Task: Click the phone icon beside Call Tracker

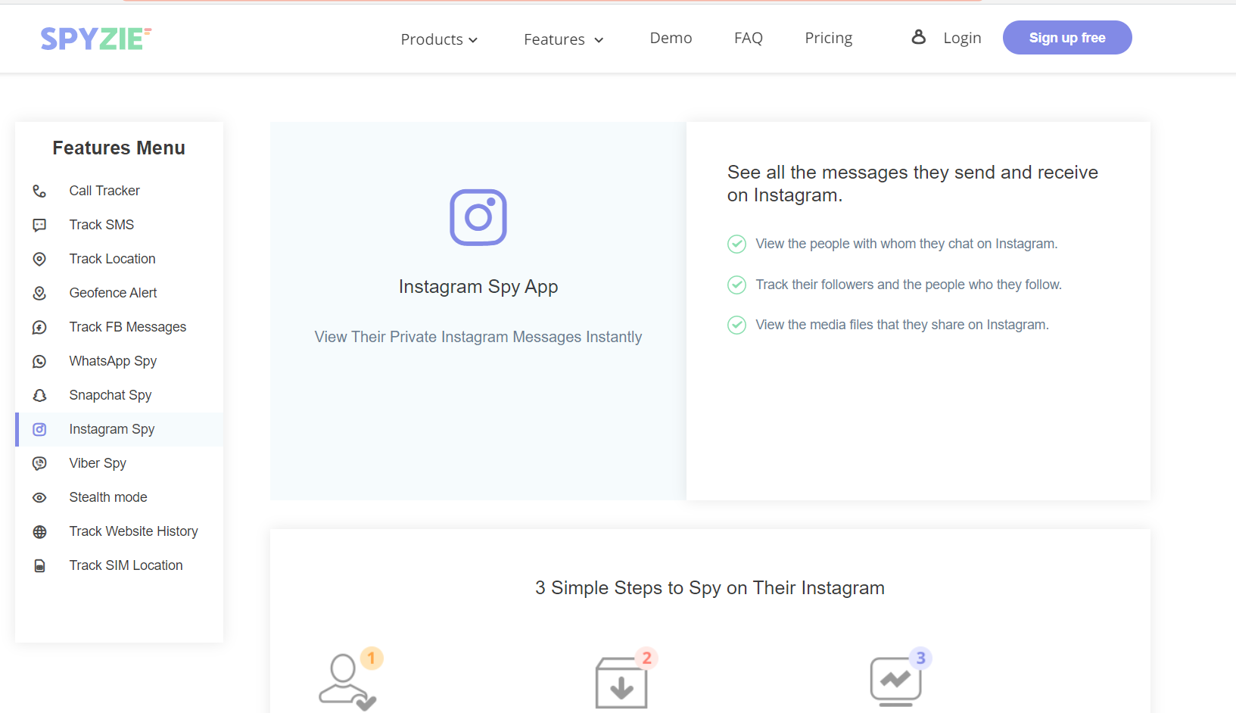Action: pyautogui.click(x=39, y=191)
